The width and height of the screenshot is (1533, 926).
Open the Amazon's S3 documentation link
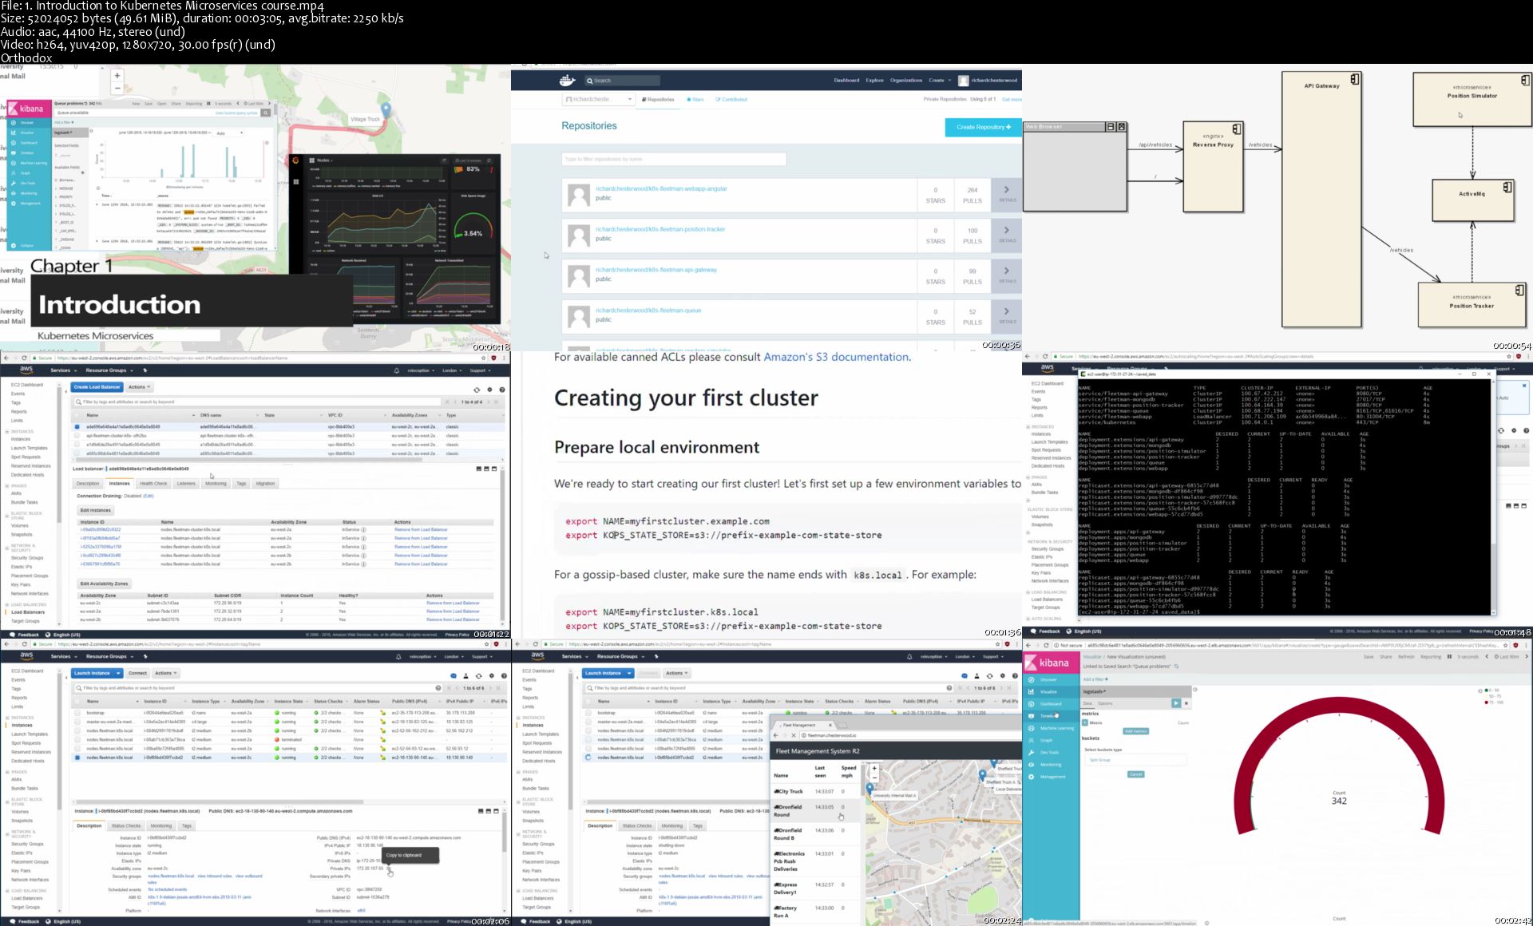click(836, 358)
